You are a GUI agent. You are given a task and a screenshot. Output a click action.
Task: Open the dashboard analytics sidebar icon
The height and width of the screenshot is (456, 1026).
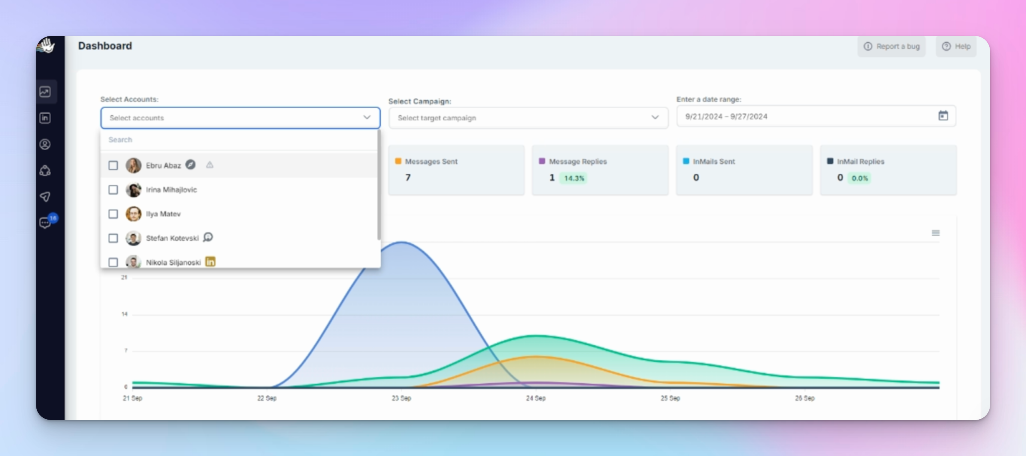coord(45,91)
